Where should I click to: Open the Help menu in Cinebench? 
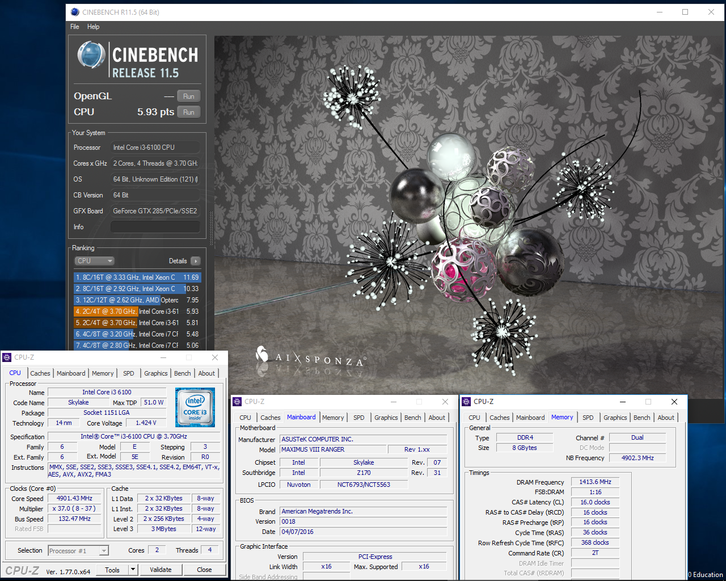click(x=94, y=27)
